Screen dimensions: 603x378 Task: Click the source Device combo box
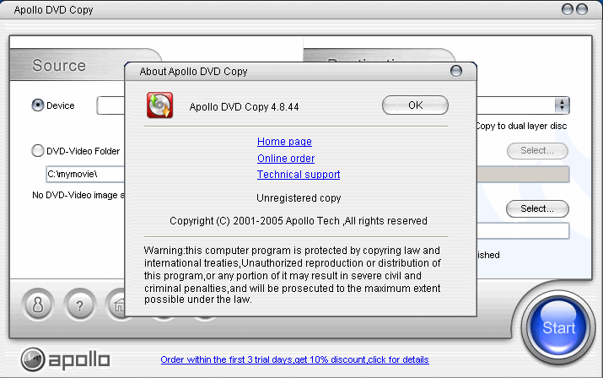pos(110,105)
